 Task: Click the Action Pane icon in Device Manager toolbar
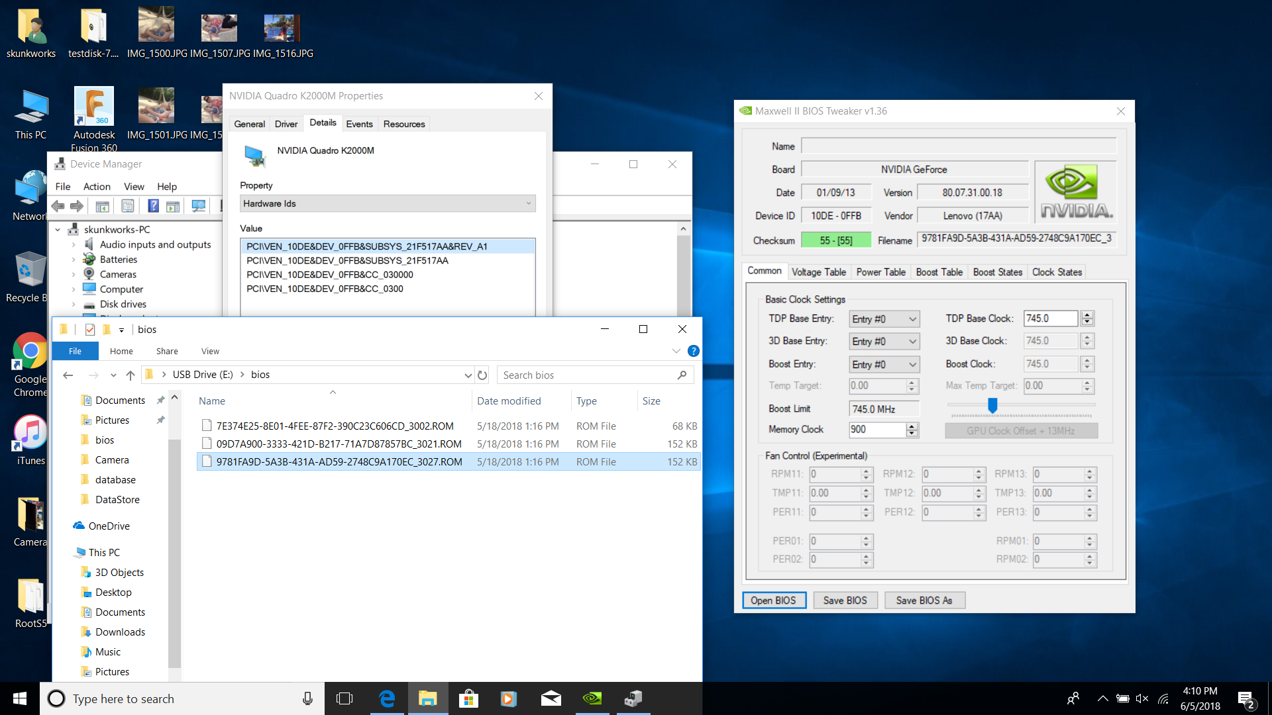pyautogui.click(x=173, y=207)
